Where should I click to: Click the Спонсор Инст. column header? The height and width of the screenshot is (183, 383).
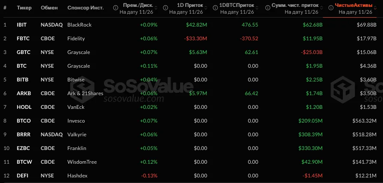tap(86, 8)
